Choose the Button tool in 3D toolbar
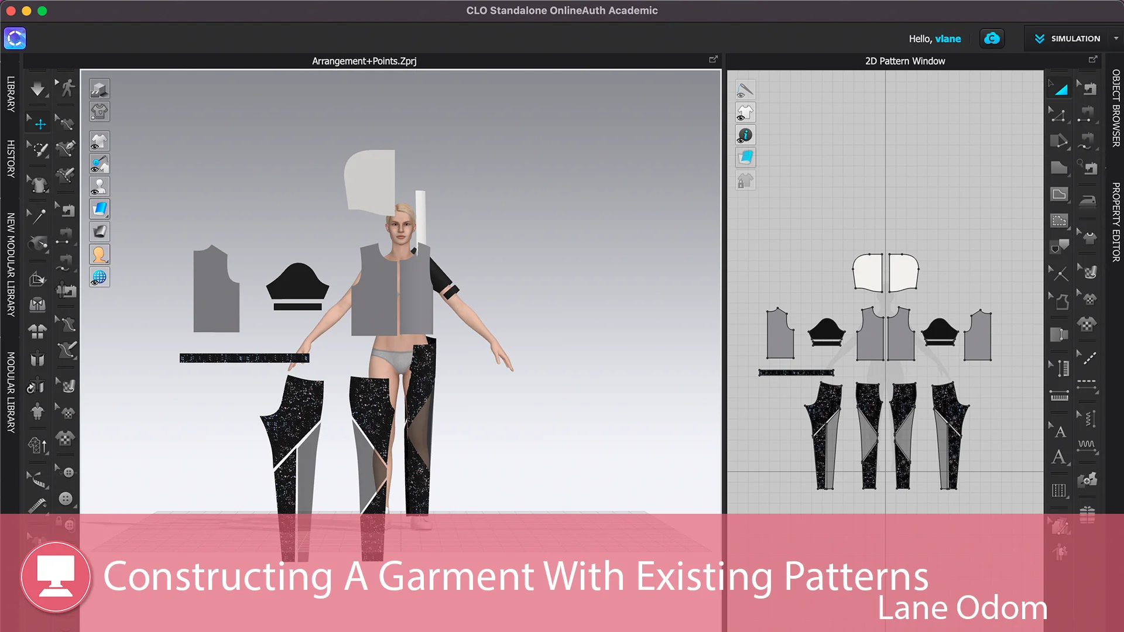1124x632 pixels. pos(66,499)
